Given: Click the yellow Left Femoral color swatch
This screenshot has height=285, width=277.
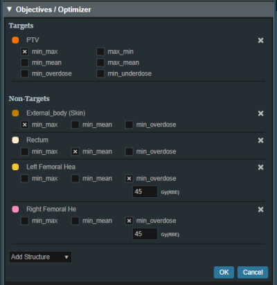Looking at the screenshot, I should pos(15,167).
